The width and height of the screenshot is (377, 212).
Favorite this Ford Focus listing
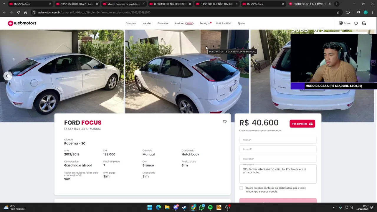coord(225,122)
